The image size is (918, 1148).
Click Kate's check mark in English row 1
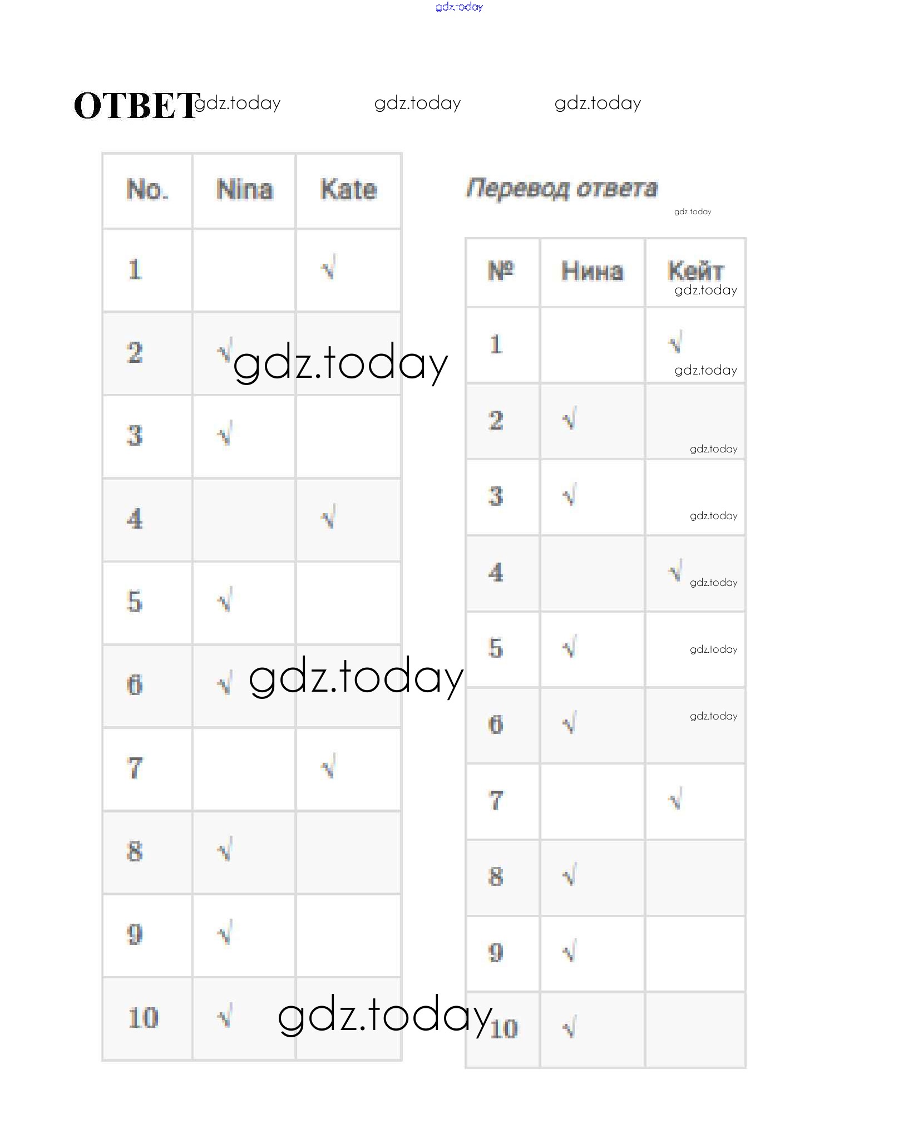coord(329,268)
